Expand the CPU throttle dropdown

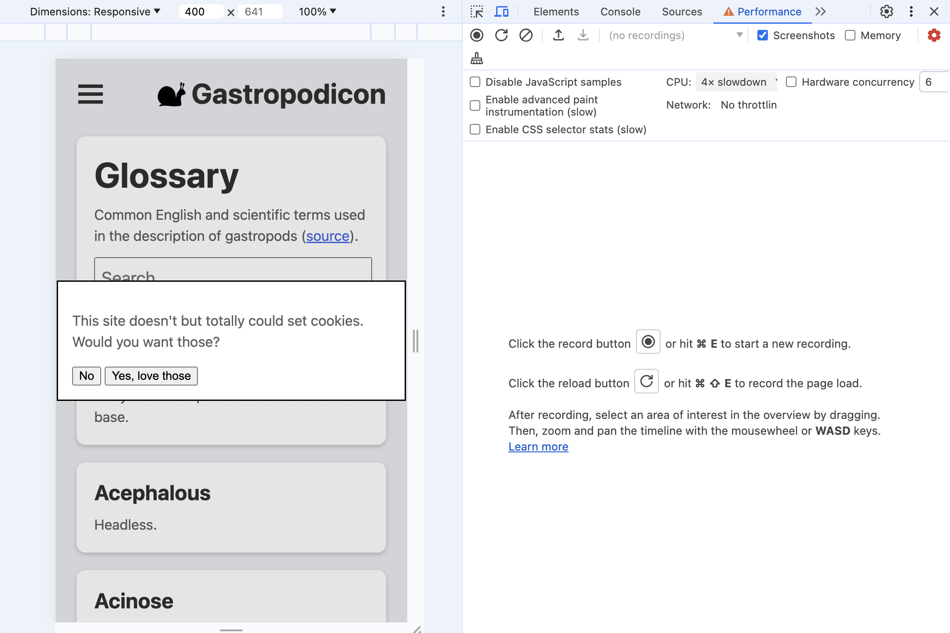point(736,81)
